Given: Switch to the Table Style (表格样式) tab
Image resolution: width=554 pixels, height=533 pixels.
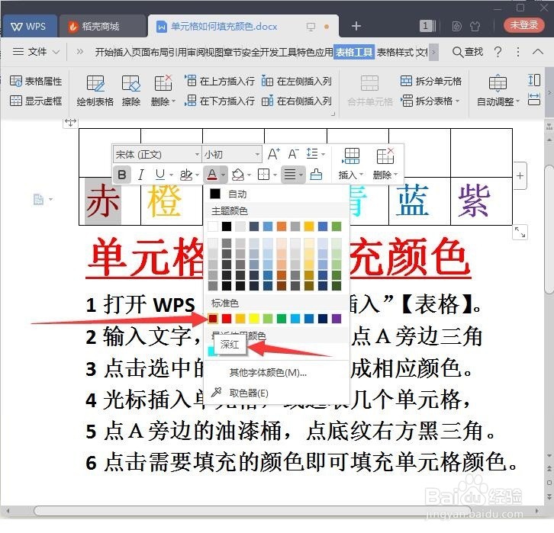Looking at the screenshot, I should click(x=395, y=52).
